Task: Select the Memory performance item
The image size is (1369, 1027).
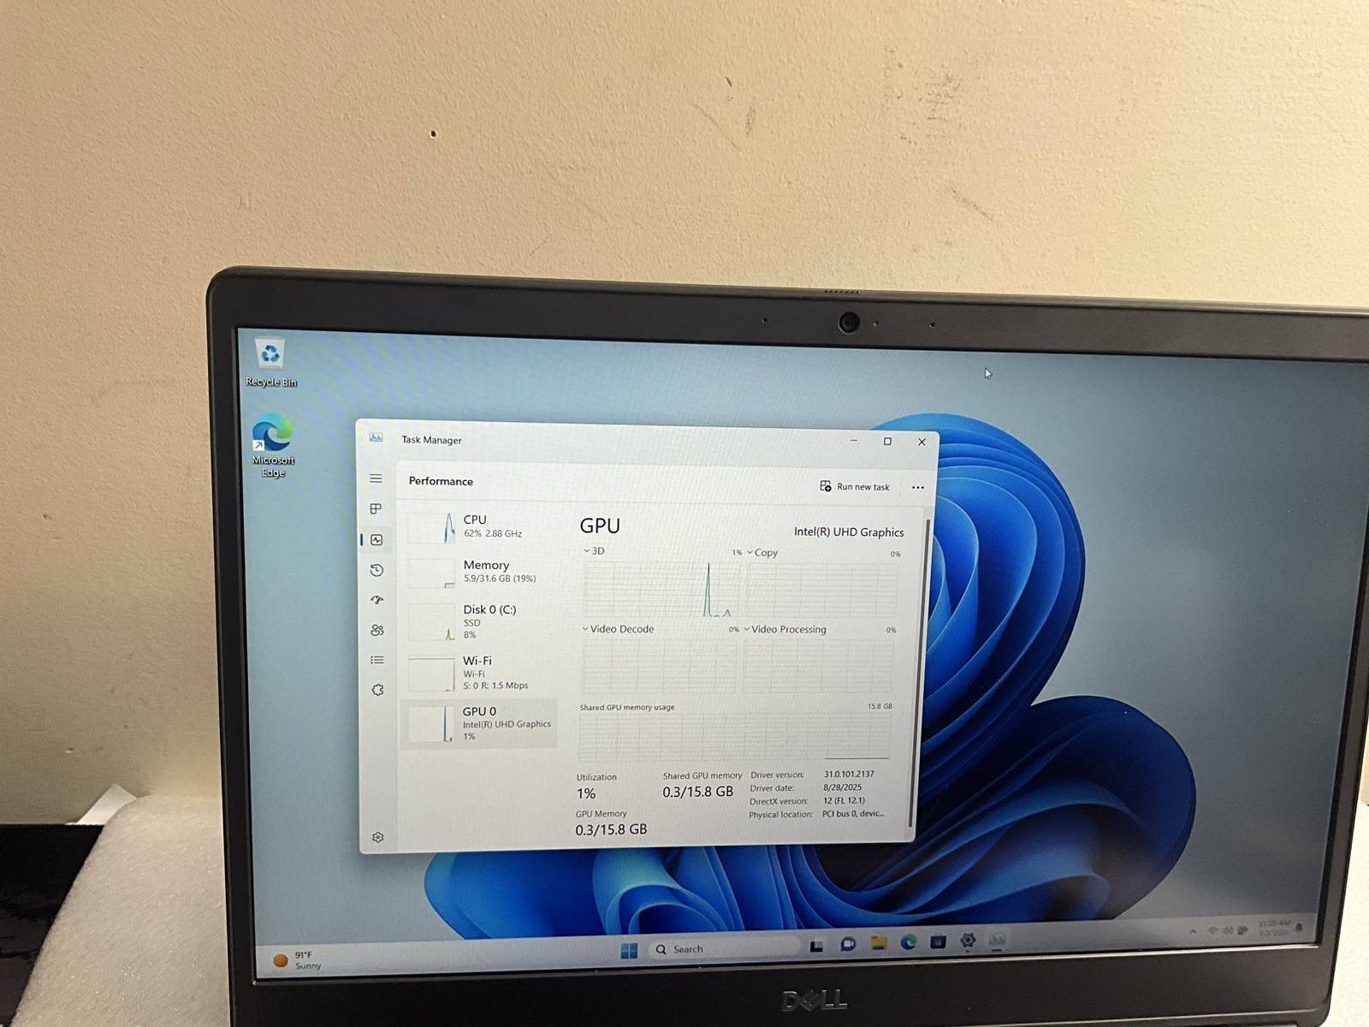Action: pyautogui.click(x=478, y=572)
